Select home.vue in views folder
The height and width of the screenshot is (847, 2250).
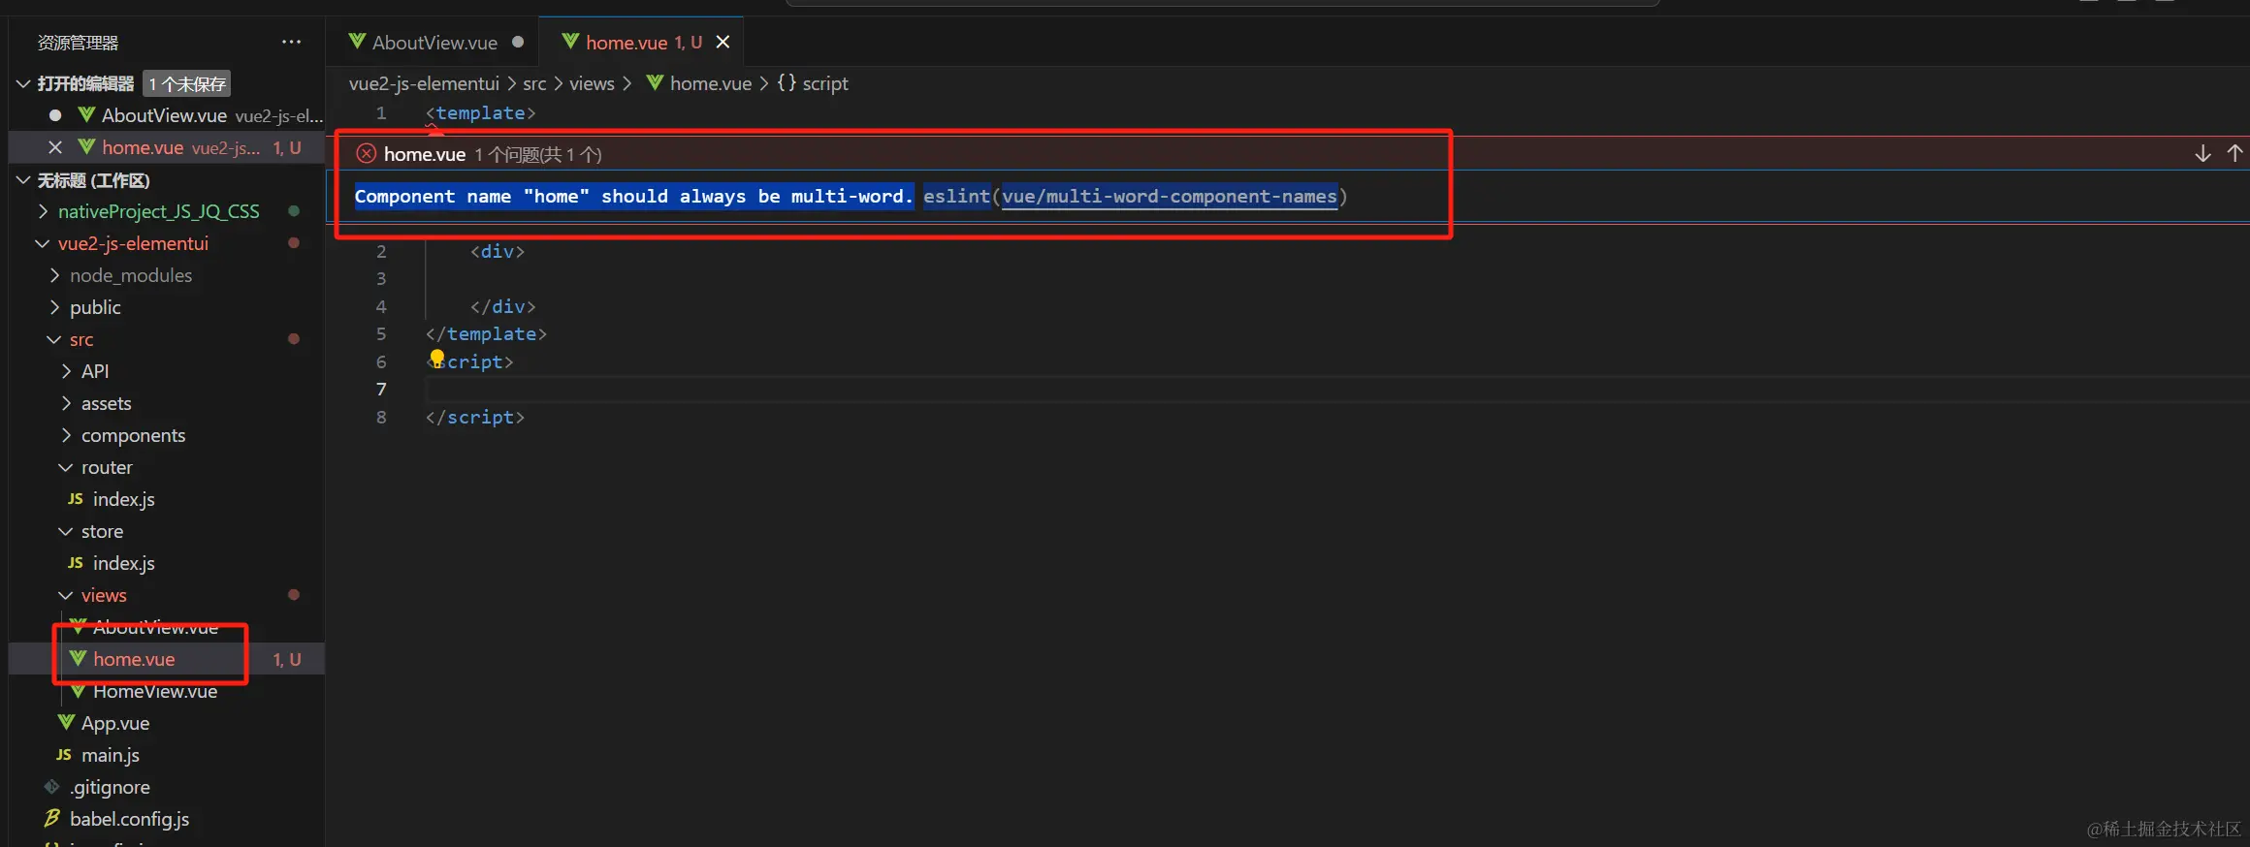tap(134, 659)
